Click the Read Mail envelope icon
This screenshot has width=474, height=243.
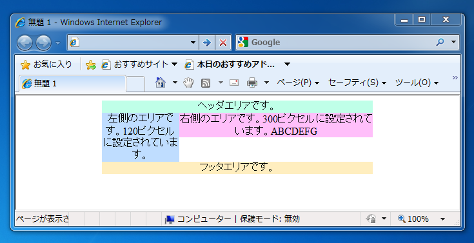(234, 83)
